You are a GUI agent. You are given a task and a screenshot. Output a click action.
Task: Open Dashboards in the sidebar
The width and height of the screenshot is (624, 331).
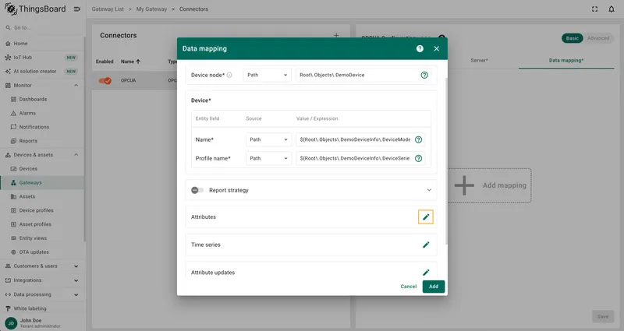point(42,99)
